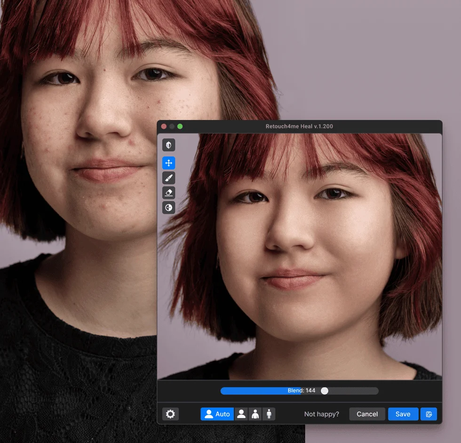This screenshot has width=461, height=443.
Task: Click the mask view circle icon
Action: point(169,208)
